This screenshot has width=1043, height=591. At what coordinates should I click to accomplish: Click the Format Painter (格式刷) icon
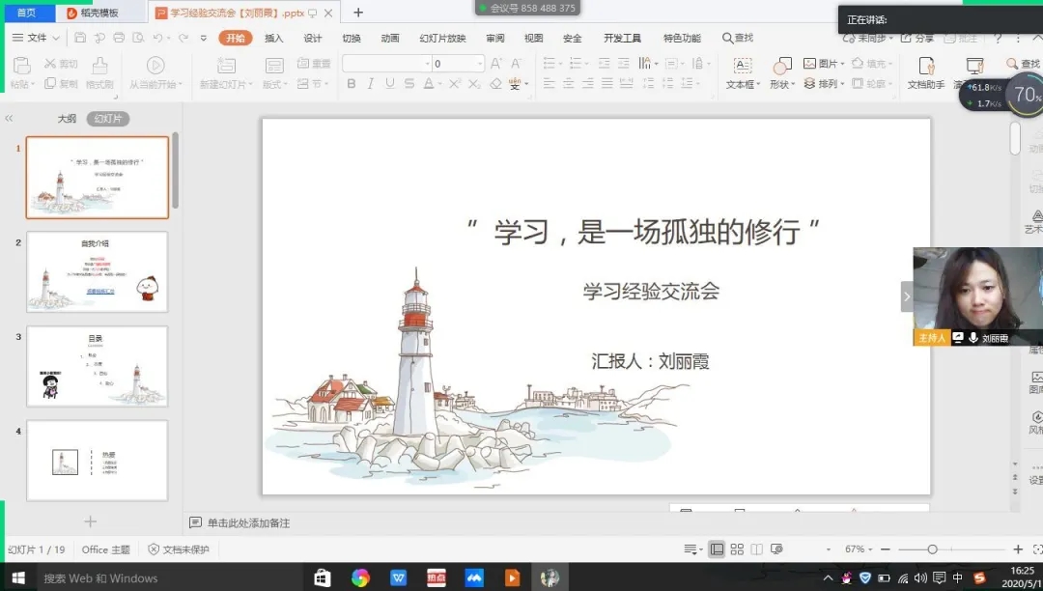[99, 66]
